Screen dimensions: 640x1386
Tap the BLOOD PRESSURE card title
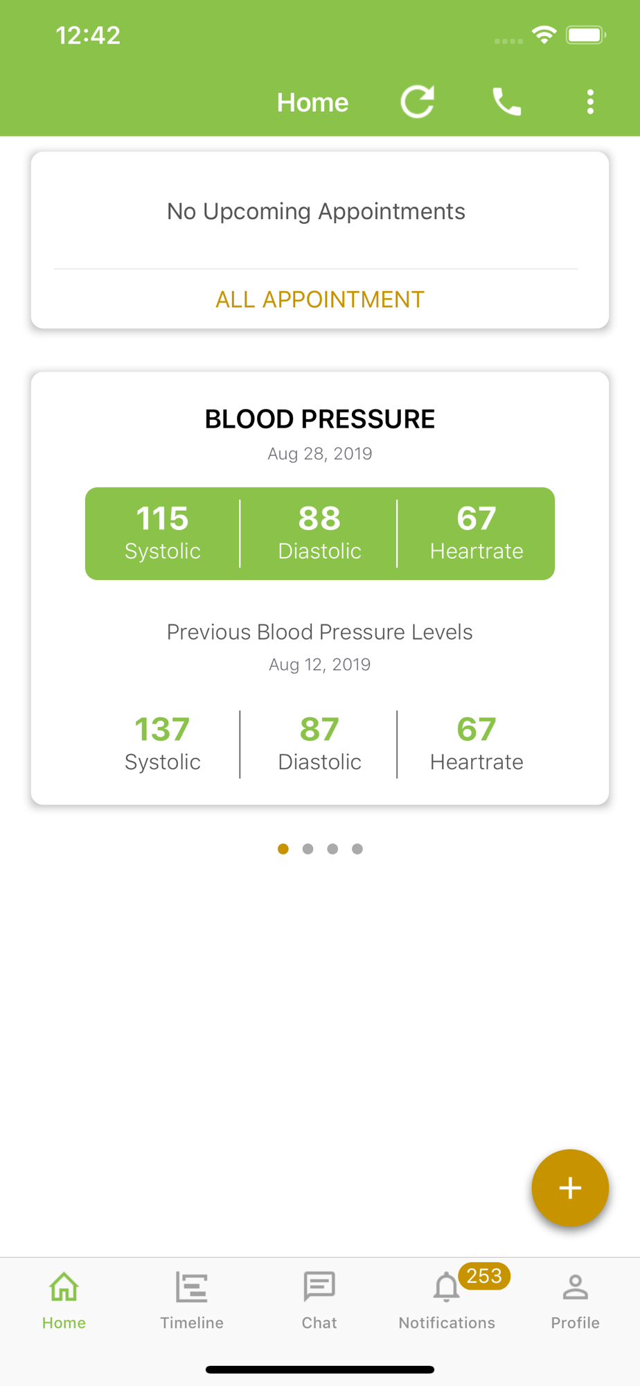[x=320, y=419]
